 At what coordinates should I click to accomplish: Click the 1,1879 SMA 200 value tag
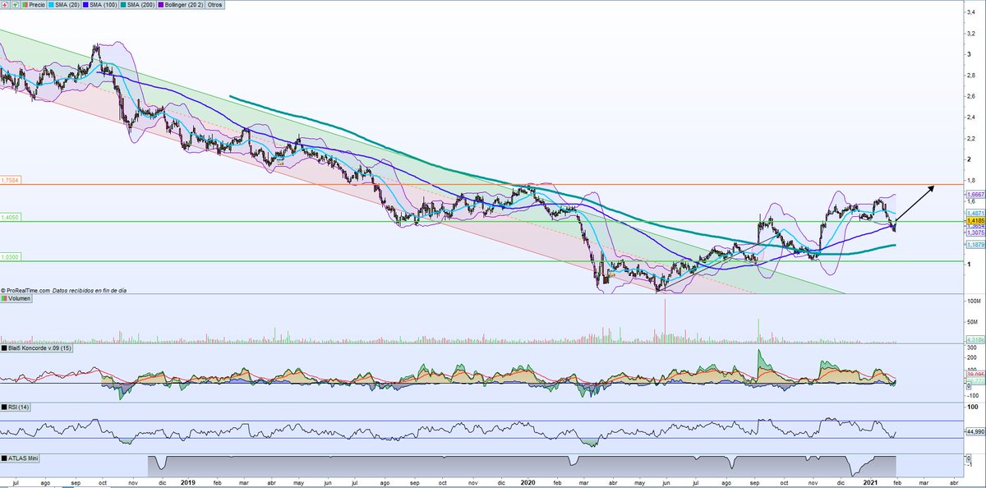pos(974,244)
